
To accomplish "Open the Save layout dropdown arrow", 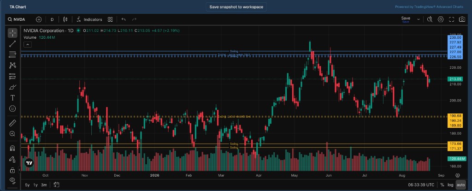I will pos(418,19).
